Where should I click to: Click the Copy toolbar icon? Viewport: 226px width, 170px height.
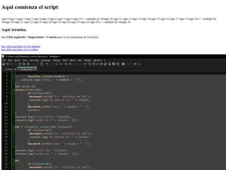38,64
